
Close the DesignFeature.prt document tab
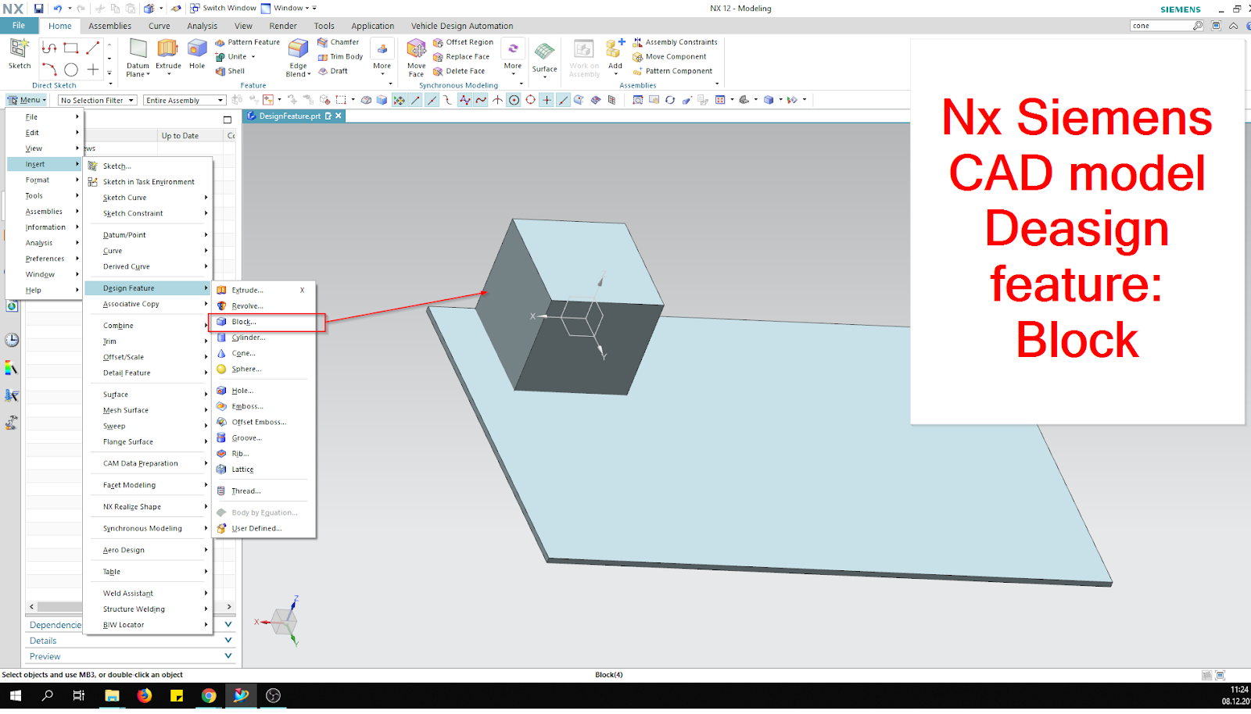(339, 116)
